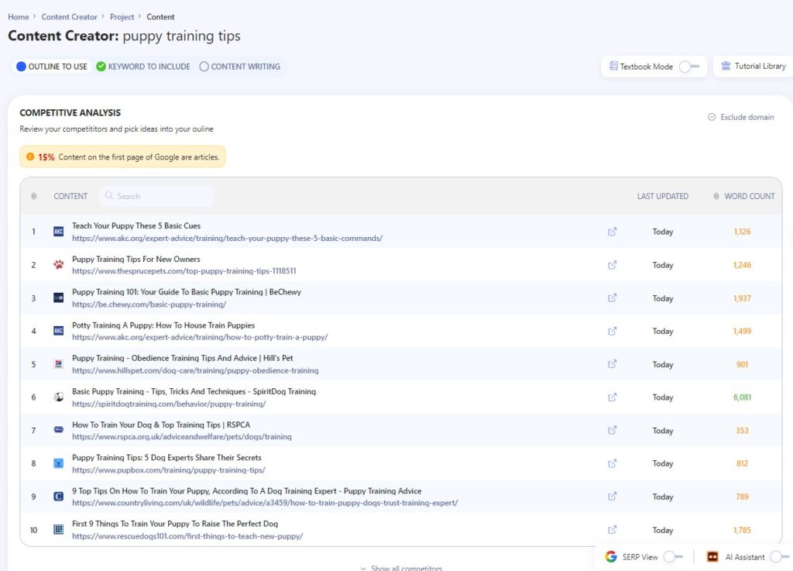Open external link for Hill's Pet row
The height and width of the screenshot is (571, 793).
[612, 364]
